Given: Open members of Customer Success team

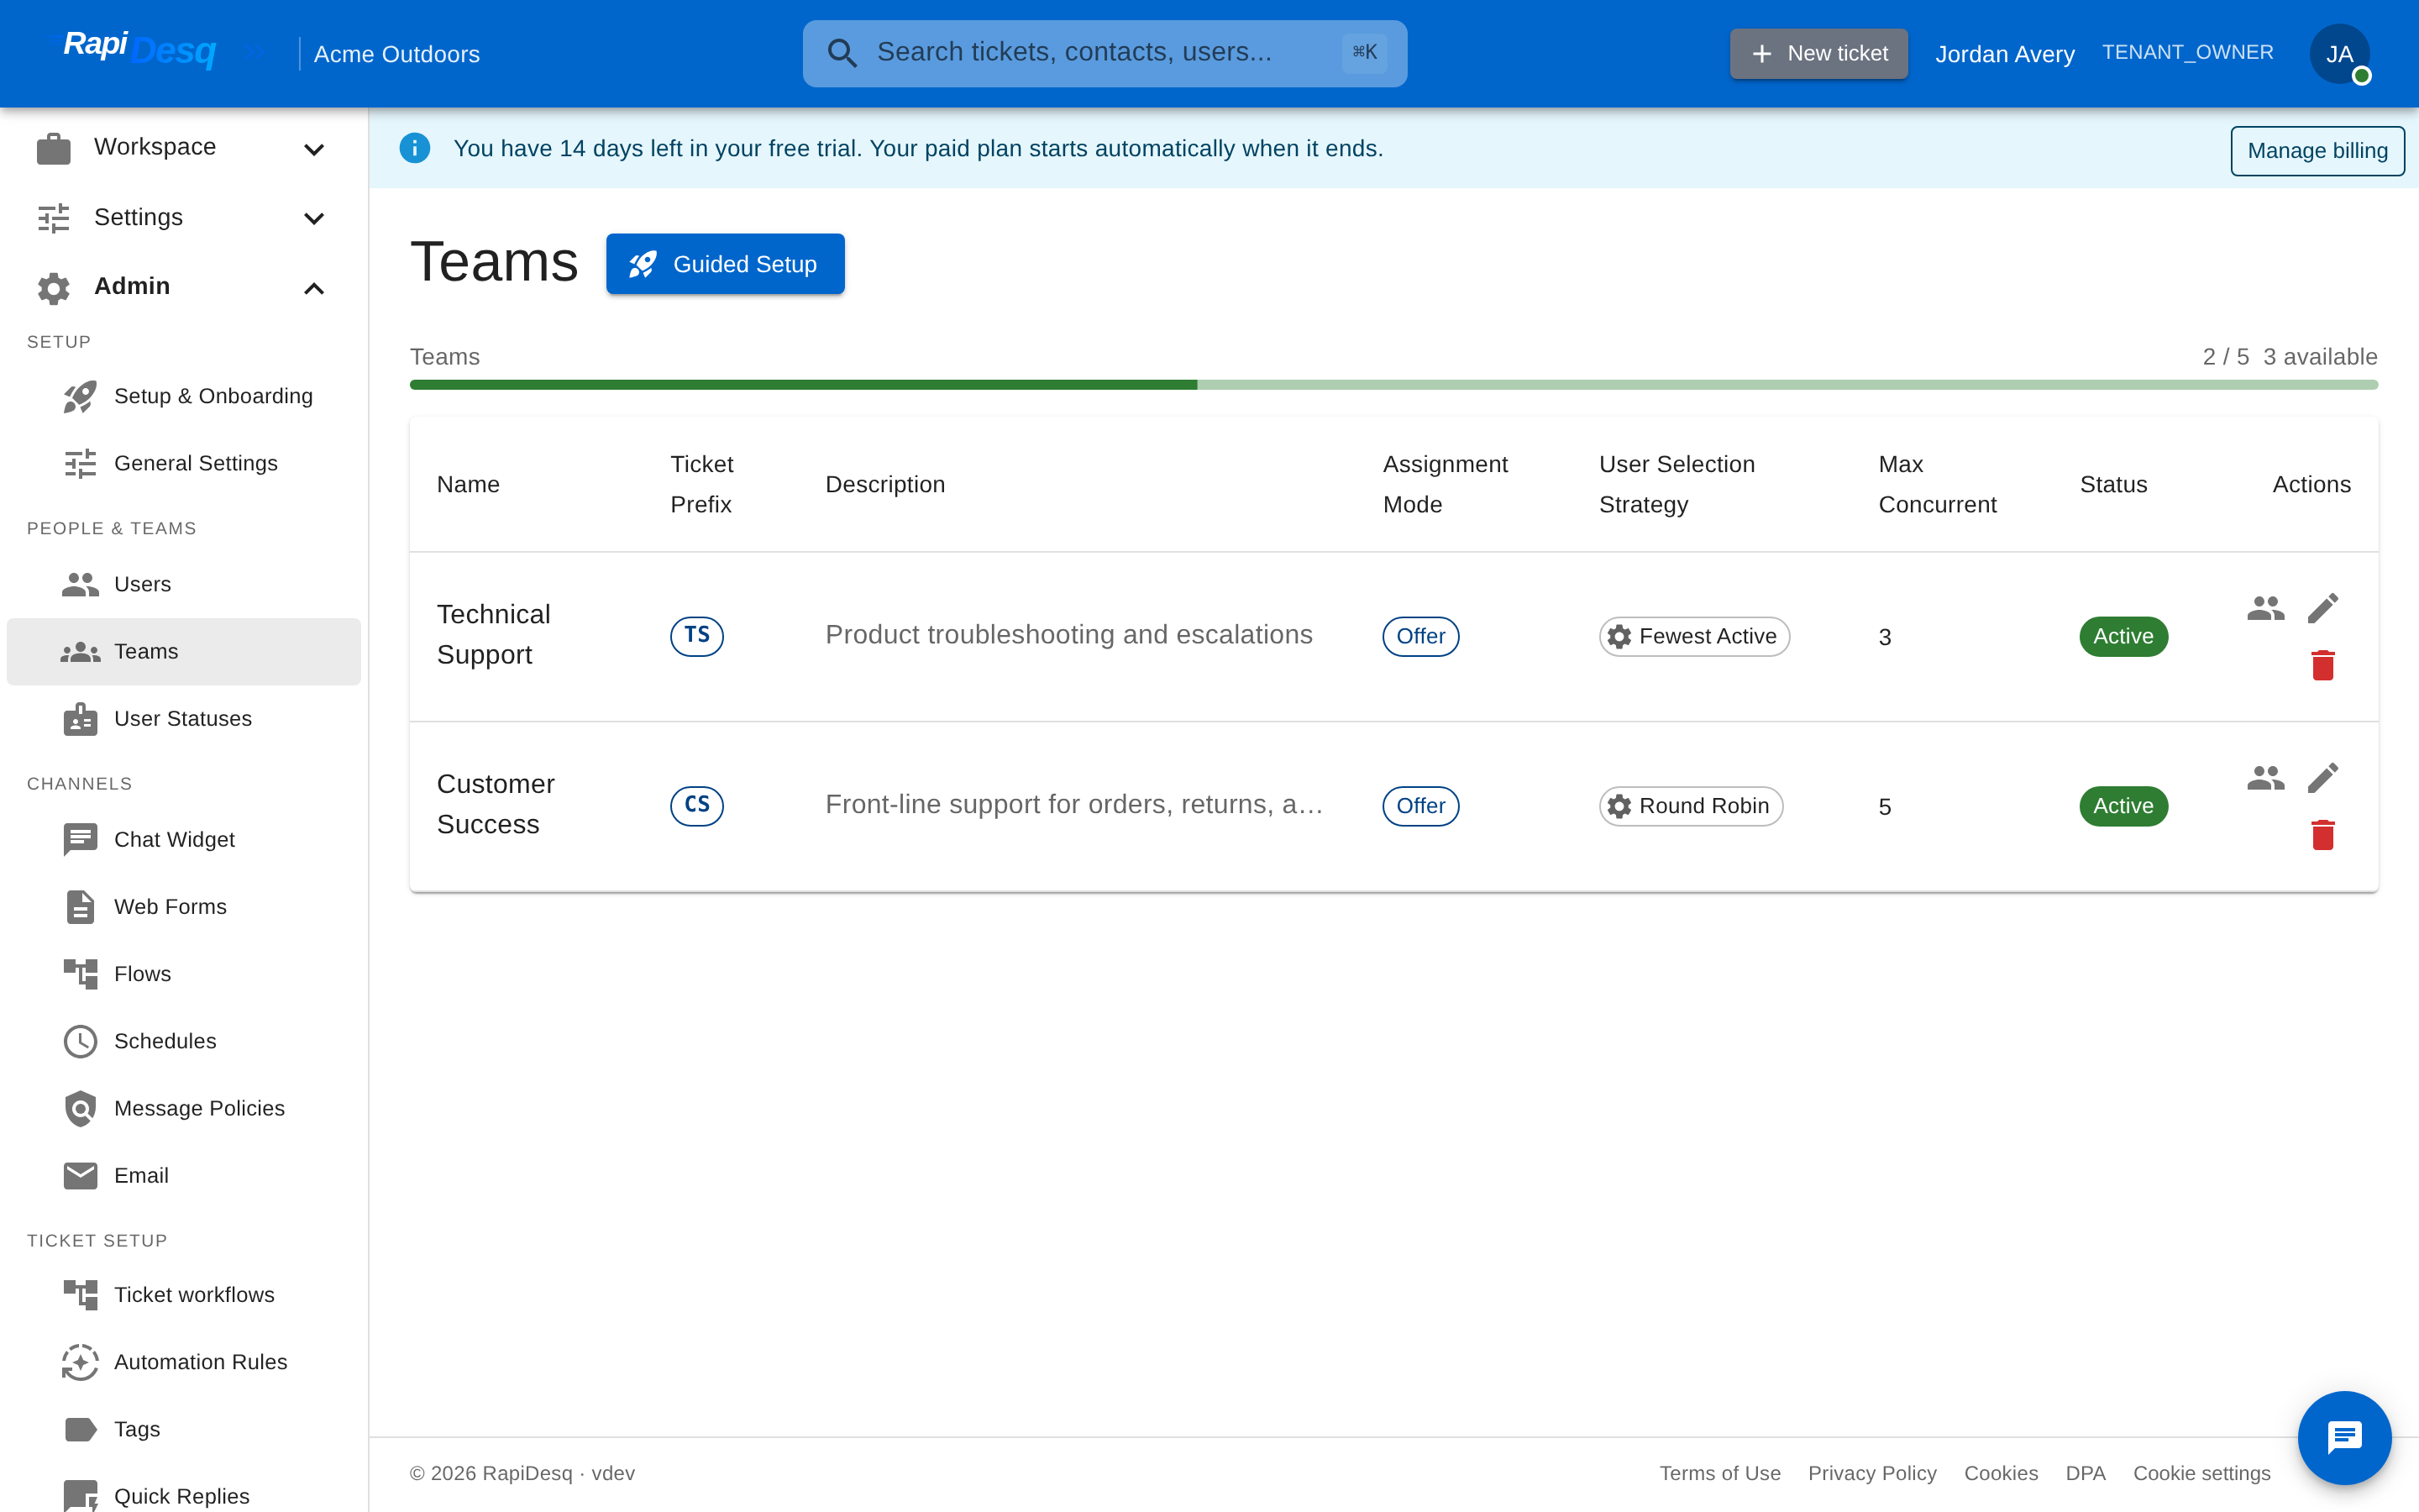Looking at the screenshot, I should (x=2265, y=778).
